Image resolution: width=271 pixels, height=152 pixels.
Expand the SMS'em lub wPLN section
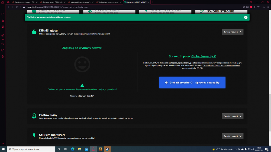[x=233, y=136]
